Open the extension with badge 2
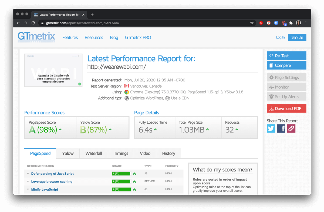Image resolution: width=324 pixels, height=212 pixels. click(283, 23)
